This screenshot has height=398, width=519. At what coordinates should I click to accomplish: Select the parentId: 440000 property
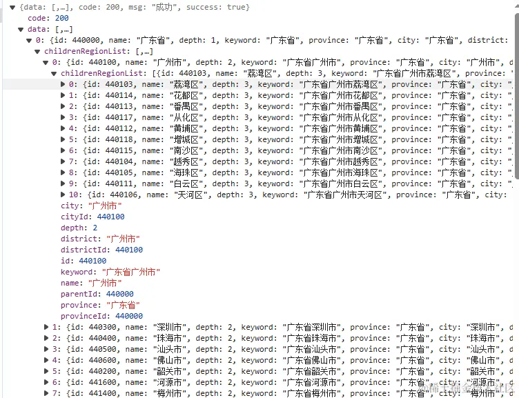coord(97,294)
